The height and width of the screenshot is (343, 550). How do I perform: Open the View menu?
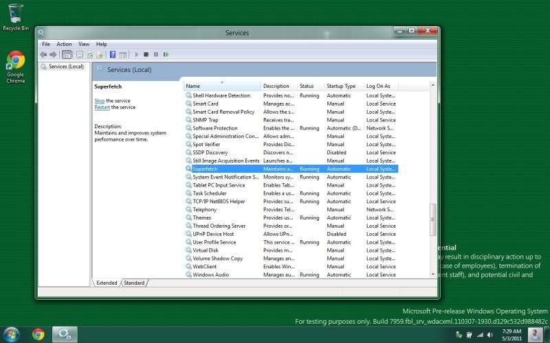tap(84, 44)
